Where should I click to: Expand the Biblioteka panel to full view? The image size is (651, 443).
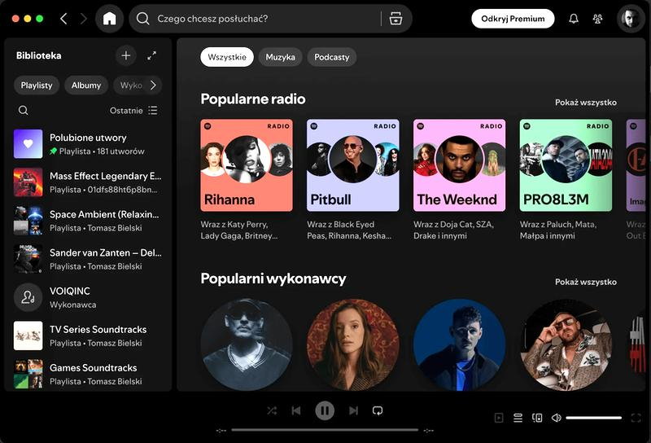click(152, 55)
